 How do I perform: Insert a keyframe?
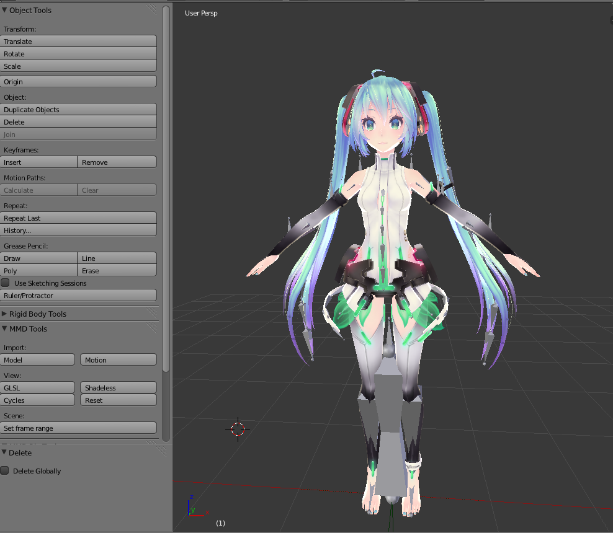click(x=39, y=162)
